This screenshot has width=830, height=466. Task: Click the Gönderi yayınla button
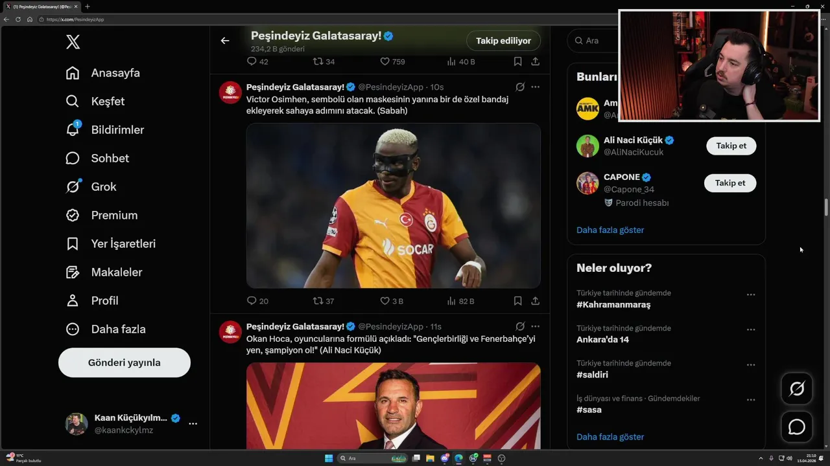pos(124,362)
